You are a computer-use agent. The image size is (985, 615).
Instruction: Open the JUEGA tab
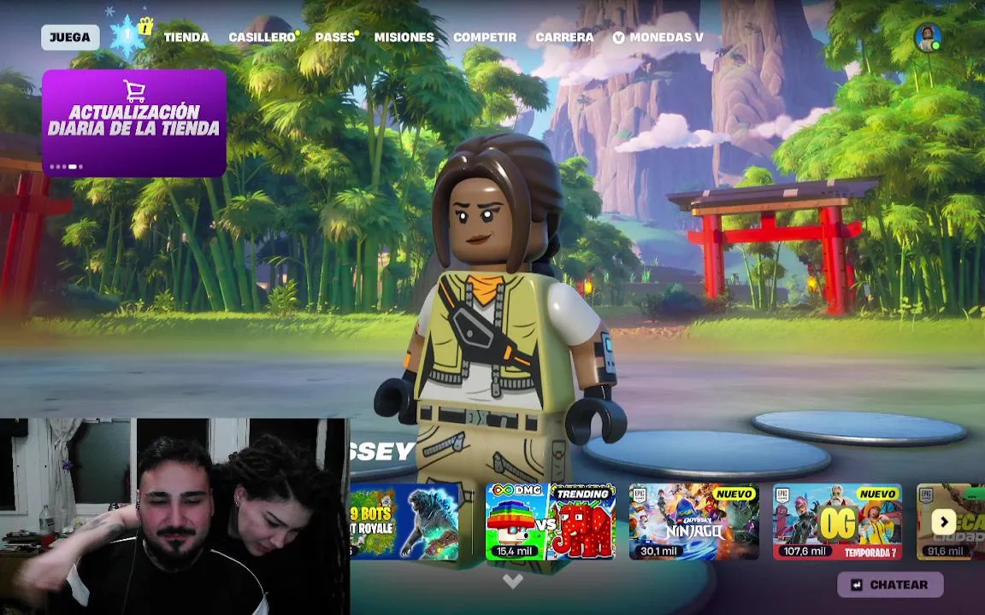click(x=70, y=37)
